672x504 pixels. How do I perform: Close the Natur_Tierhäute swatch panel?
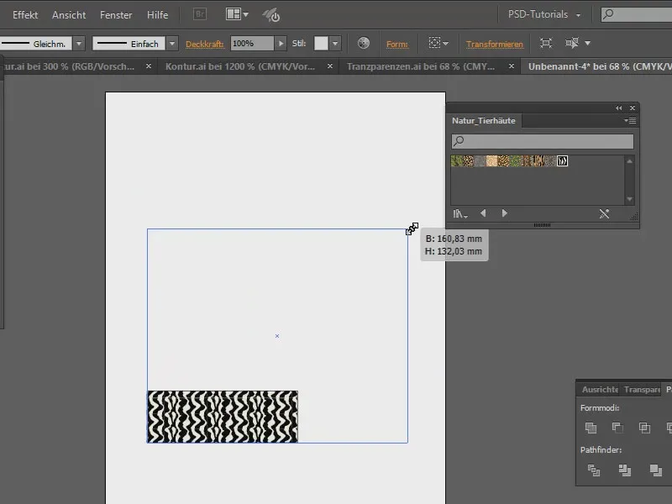click(633, 108)
